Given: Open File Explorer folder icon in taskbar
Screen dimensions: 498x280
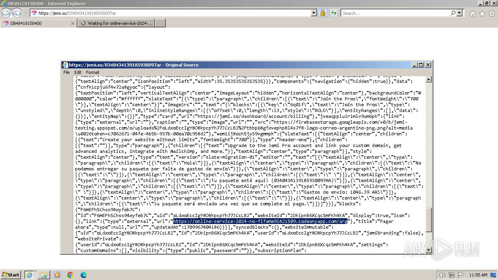Looking at the screenshot, I should (x=44, y=275).
